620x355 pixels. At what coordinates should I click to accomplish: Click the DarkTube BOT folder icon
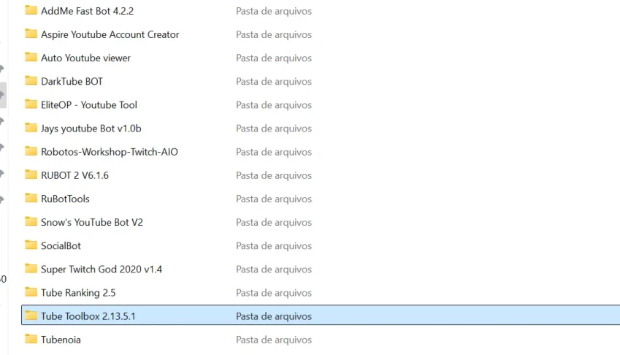31,80
